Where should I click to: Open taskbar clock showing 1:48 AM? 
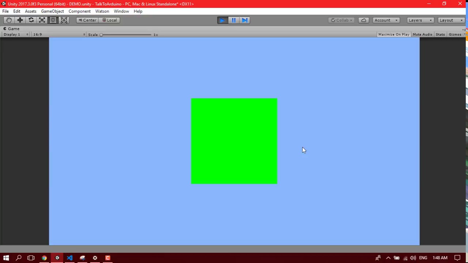coord(440,258)
